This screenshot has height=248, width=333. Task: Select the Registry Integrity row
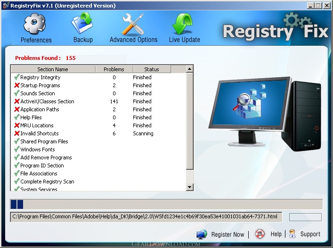(98, 77)
